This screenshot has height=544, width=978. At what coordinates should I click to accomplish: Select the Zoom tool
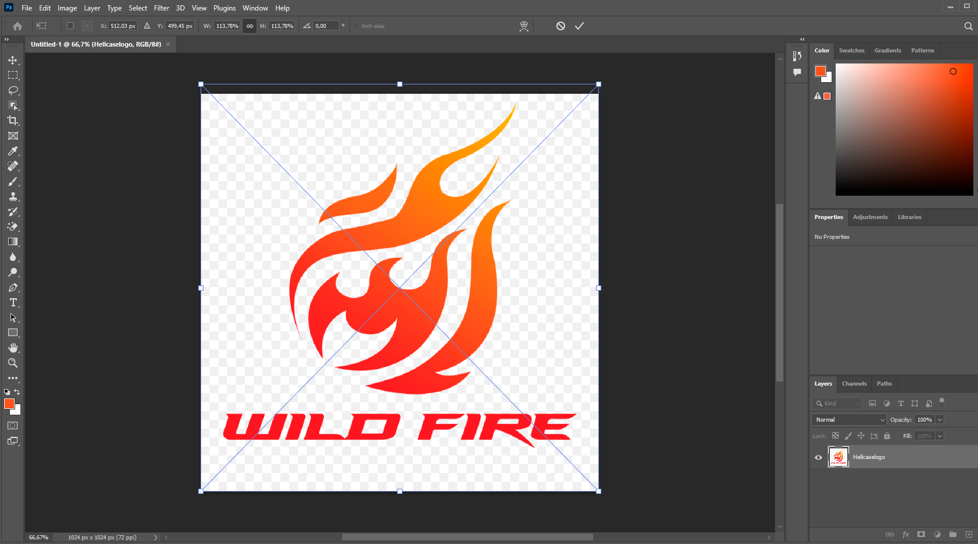(x=13, y=363)
